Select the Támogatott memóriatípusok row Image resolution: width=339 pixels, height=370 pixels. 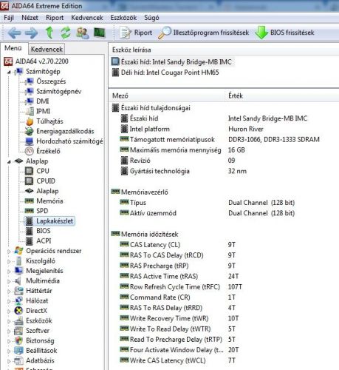click(x=224, y=140)
